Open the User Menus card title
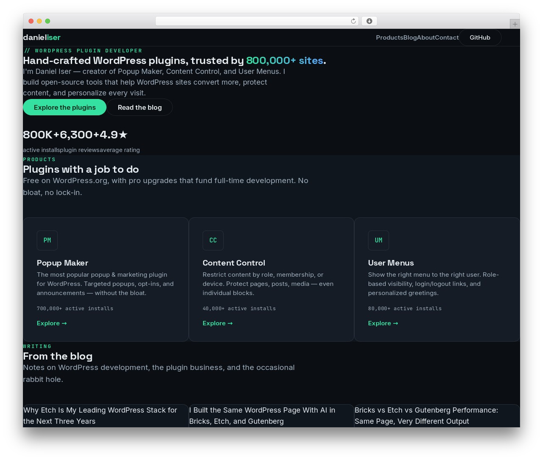The height and width of the screenshot is (460, 543). 391,263
